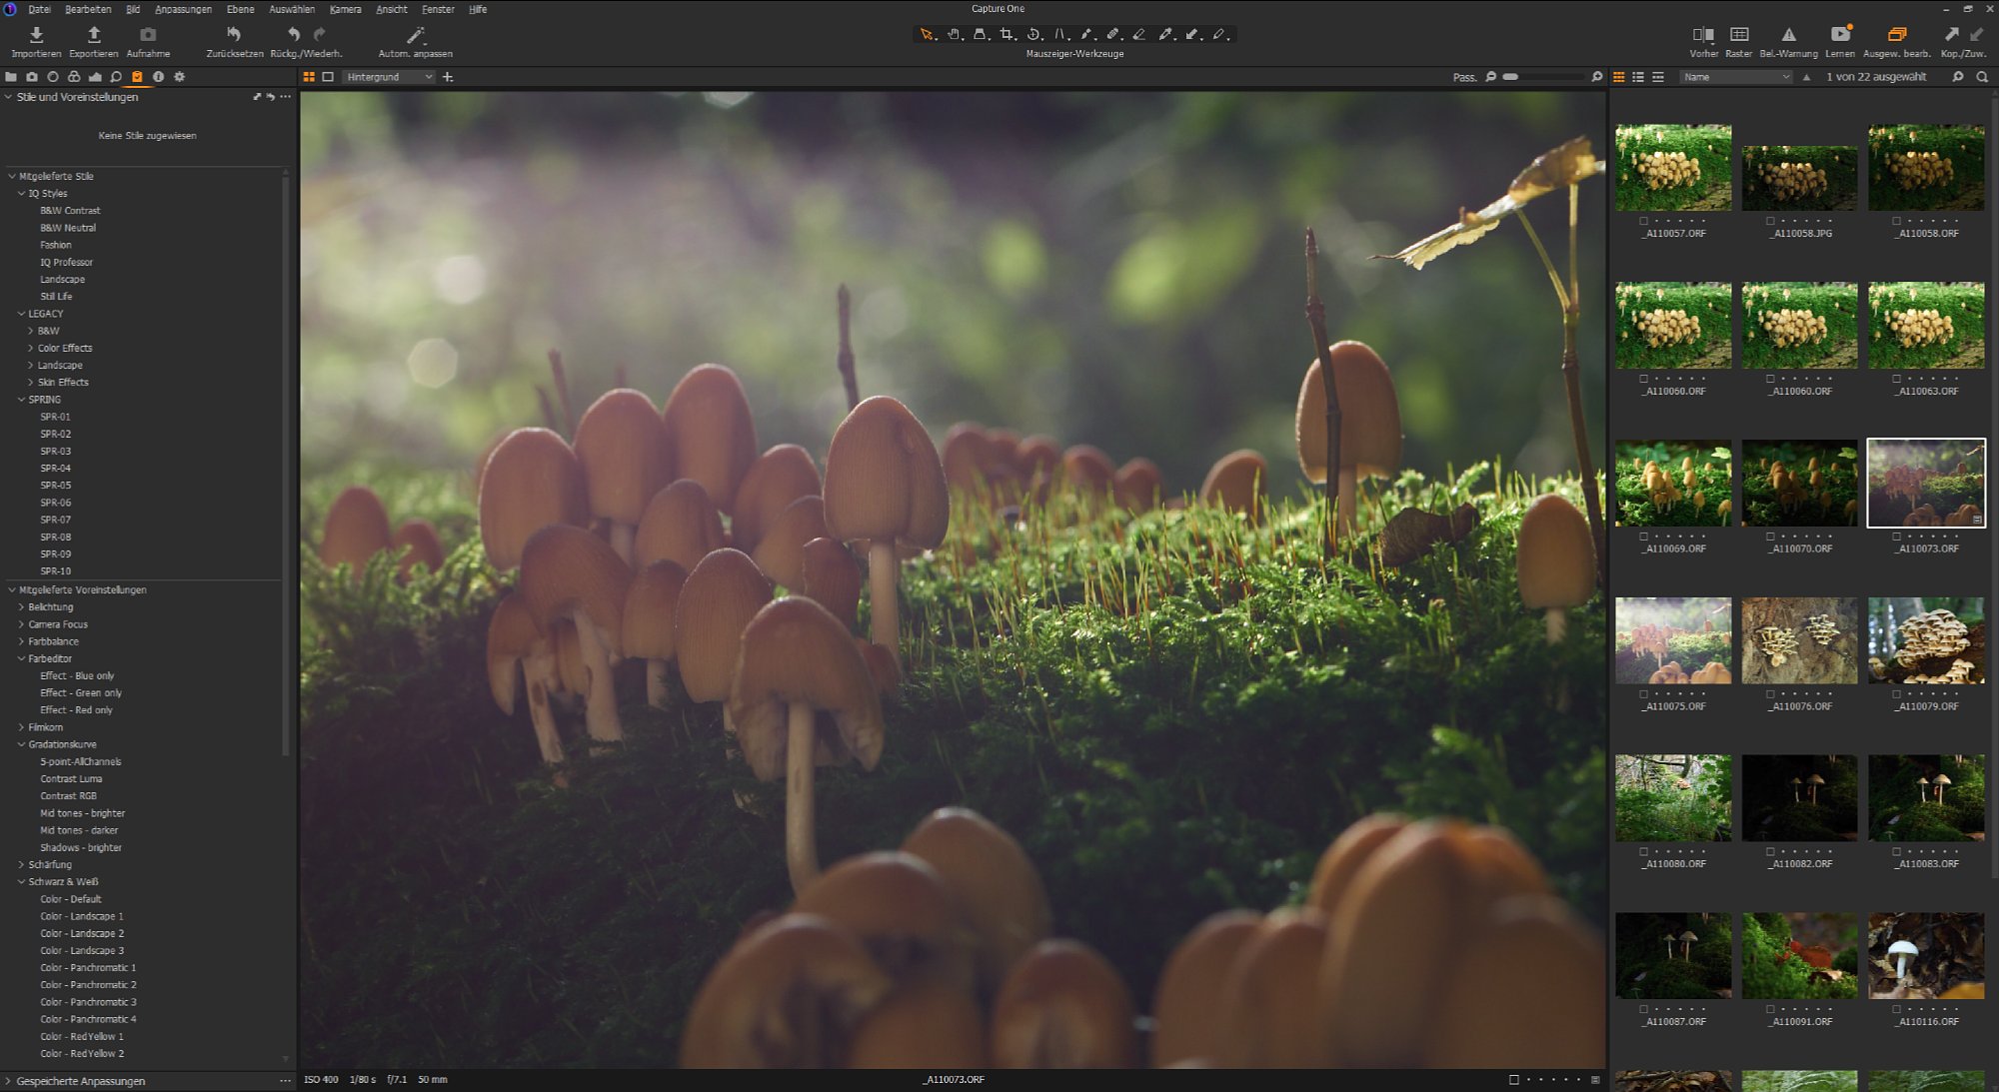Select the Rotate cursor tool
1999x1092 pixels.
pos(1034,34)
